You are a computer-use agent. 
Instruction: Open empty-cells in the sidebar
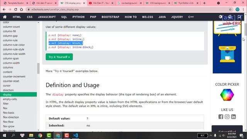pos(10,99)
